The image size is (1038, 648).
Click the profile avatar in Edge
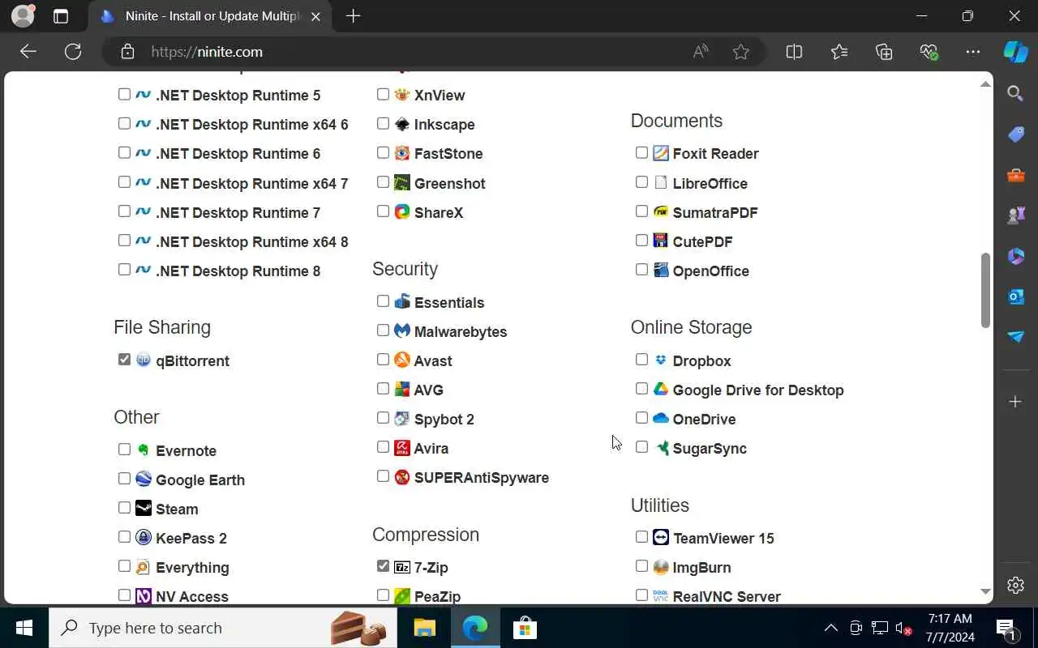[24, 16]
